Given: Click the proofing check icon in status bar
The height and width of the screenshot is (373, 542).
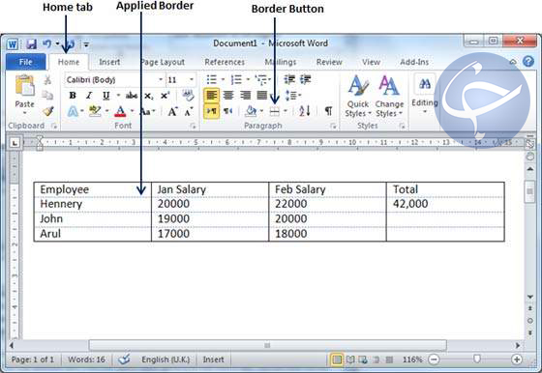Looking at the screenshot, I should pos(124,359).
